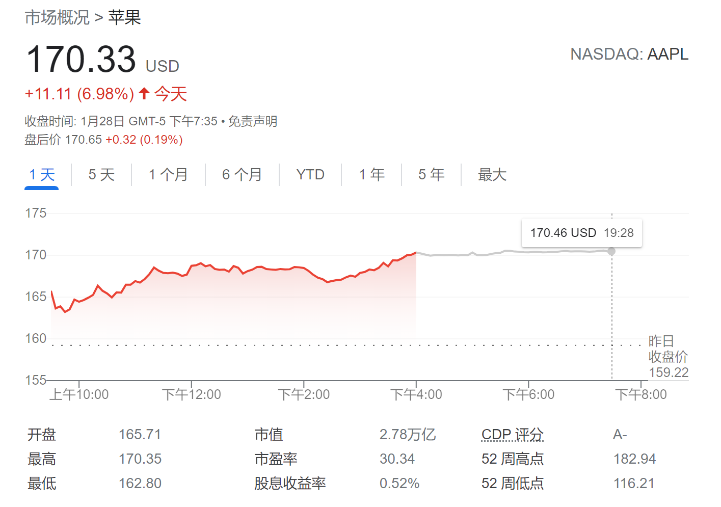Click the 昨日收盘价 159.22 label
721x507 pixels.
tap(668, 357)
